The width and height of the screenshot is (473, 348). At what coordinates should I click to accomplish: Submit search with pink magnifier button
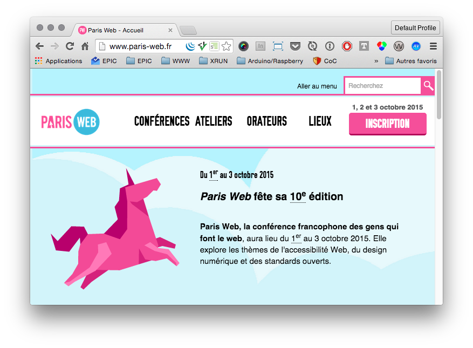(428, 86)
